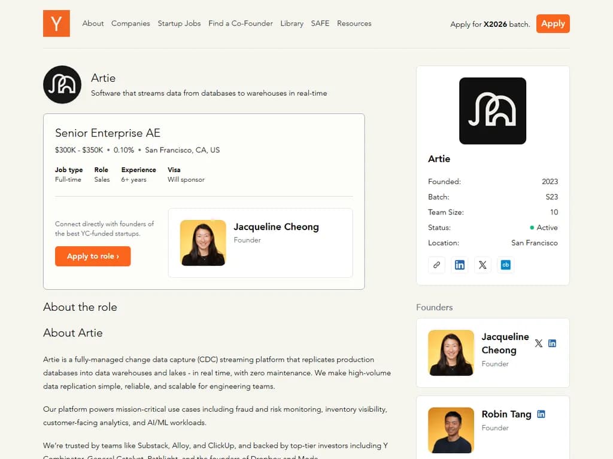The image size is (613, 459).
Task: Click the Apply to role button
Action: (92, 256)
